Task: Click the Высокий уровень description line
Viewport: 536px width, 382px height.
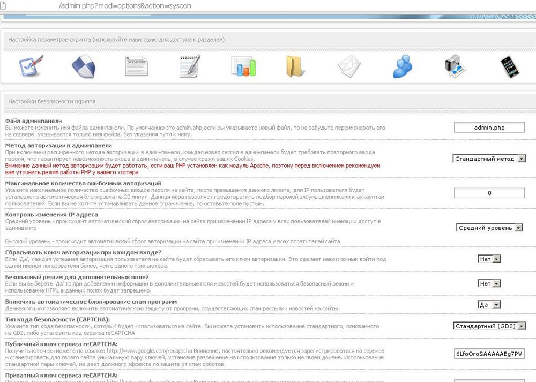Action: (173, 241)
